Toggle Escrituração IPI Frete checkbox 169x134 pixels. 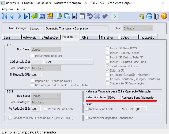107,66
